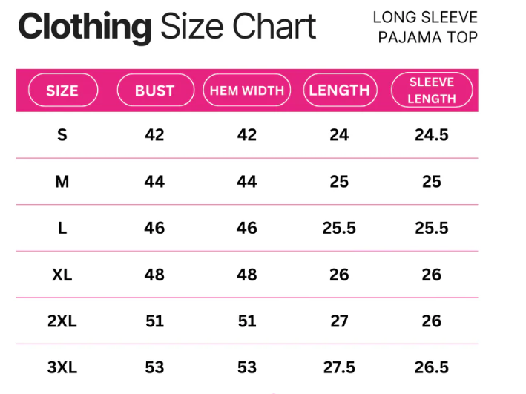The width and height of the screenshot is (526, 394).
Task: Select the 3XL size row label
Action: click(x=62, y=367)
